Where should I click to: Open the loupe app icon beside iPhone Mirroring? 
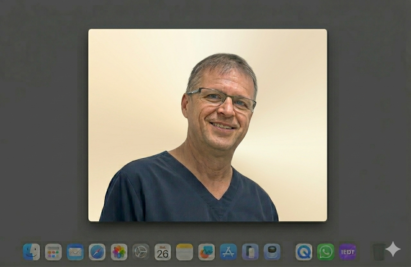[272, 252]
